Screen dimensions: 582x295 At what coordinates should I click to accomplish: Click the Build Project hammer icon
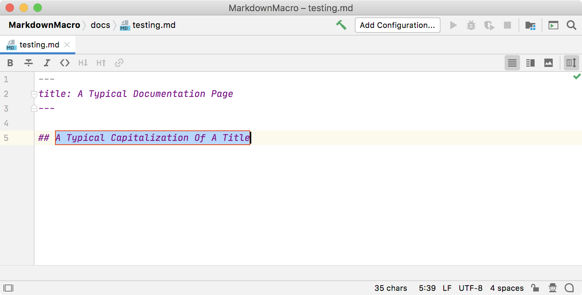click(x=341, y=25)
